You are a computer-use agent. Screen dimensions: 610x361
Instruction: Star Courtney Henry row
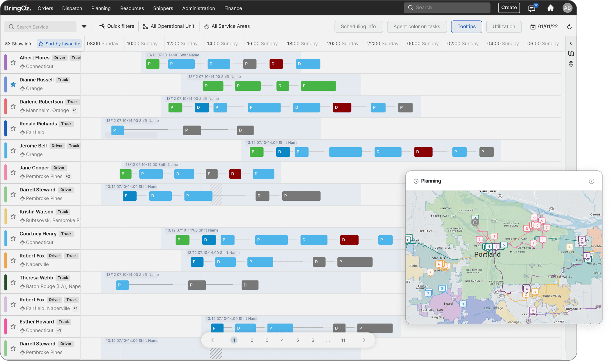point(13,239)
